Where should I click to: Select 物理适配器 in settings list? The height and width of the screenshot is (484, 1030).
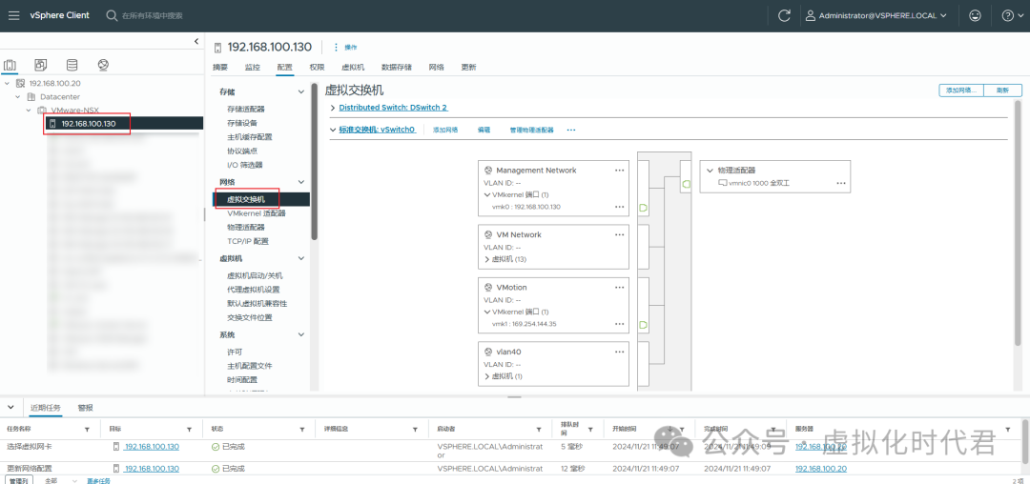point(246,227)
